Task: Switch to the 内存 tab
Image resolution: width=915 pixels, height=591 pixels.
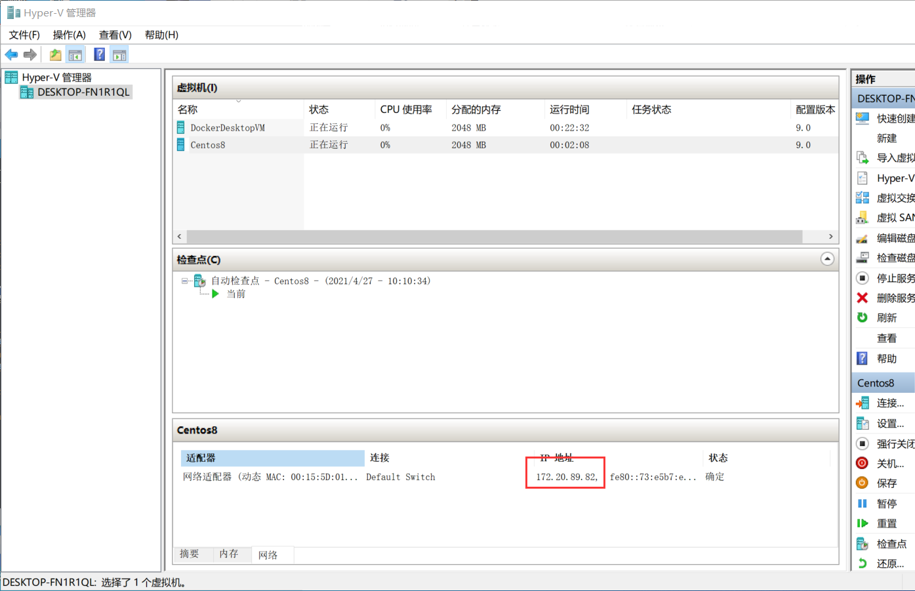Action: pos(229,554)
